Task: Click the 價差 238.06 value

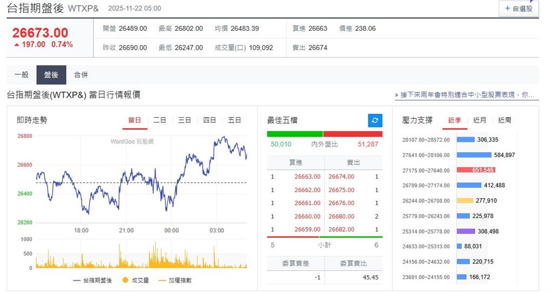Action: 366,29
